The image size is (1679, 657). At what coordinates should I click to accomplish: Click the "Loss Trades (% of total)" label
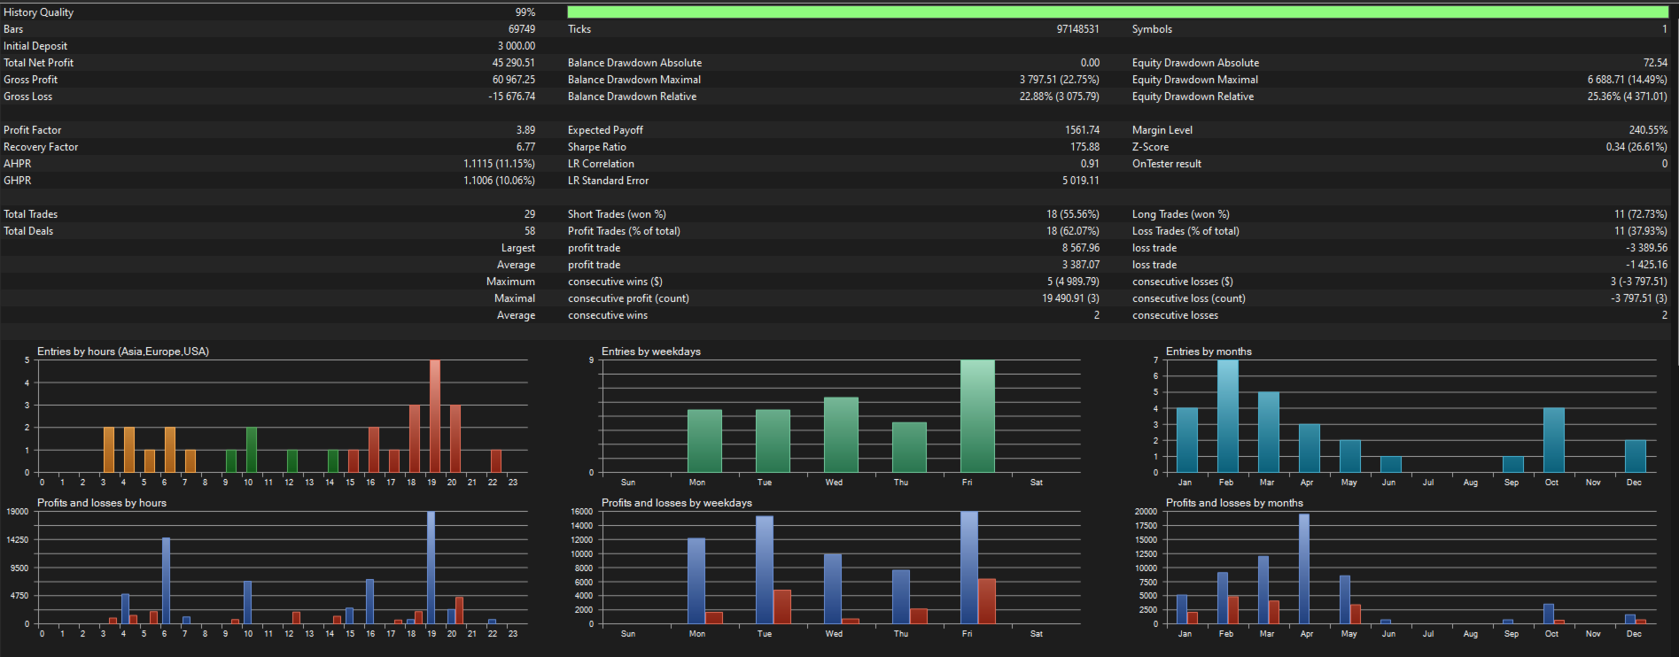(1185, 231)
